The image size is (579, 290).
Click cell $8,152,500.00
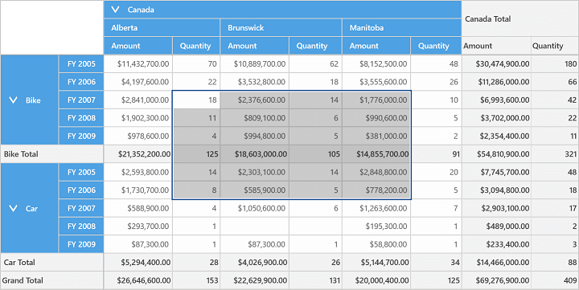point(376,63)
